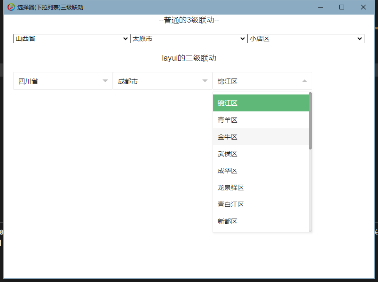Choose 金牛区 from the district list
This screenshot has height=282, width=378.
(261, 137)
